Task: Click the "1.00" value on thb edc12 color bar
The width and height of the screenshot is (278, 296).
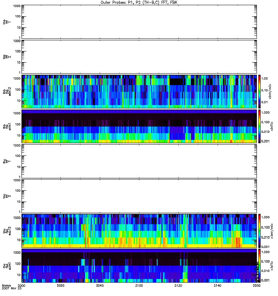Action: point(265,78)
